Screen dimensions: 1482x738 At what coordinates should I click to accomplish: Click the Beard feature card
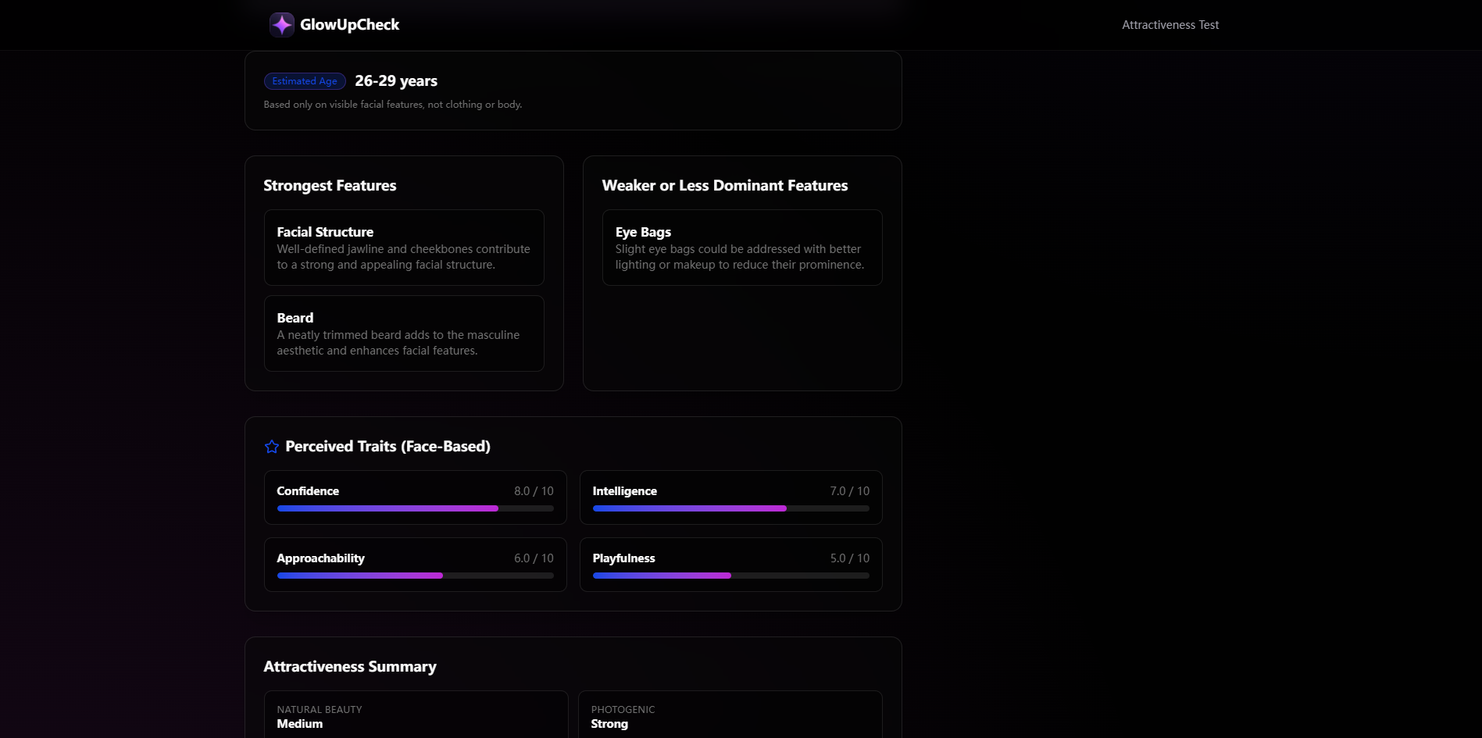click(x=403, y=333)
